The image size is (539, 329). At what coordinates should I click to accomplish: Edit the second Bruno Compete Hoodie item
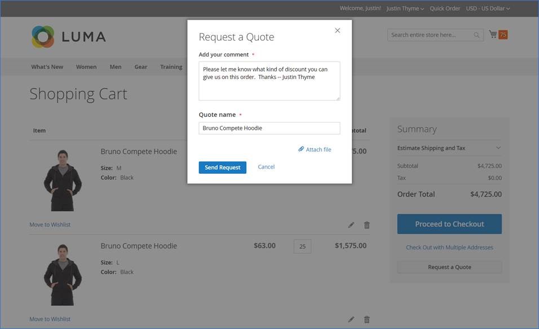coord(351,319)
